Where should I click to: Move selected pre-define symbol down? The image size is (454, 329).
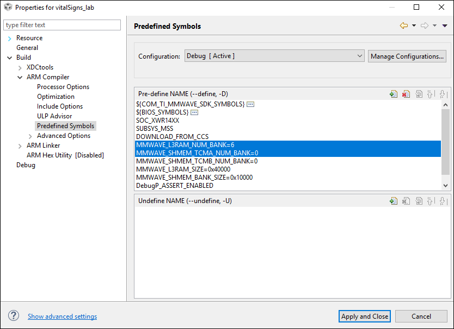pos(443,94)
